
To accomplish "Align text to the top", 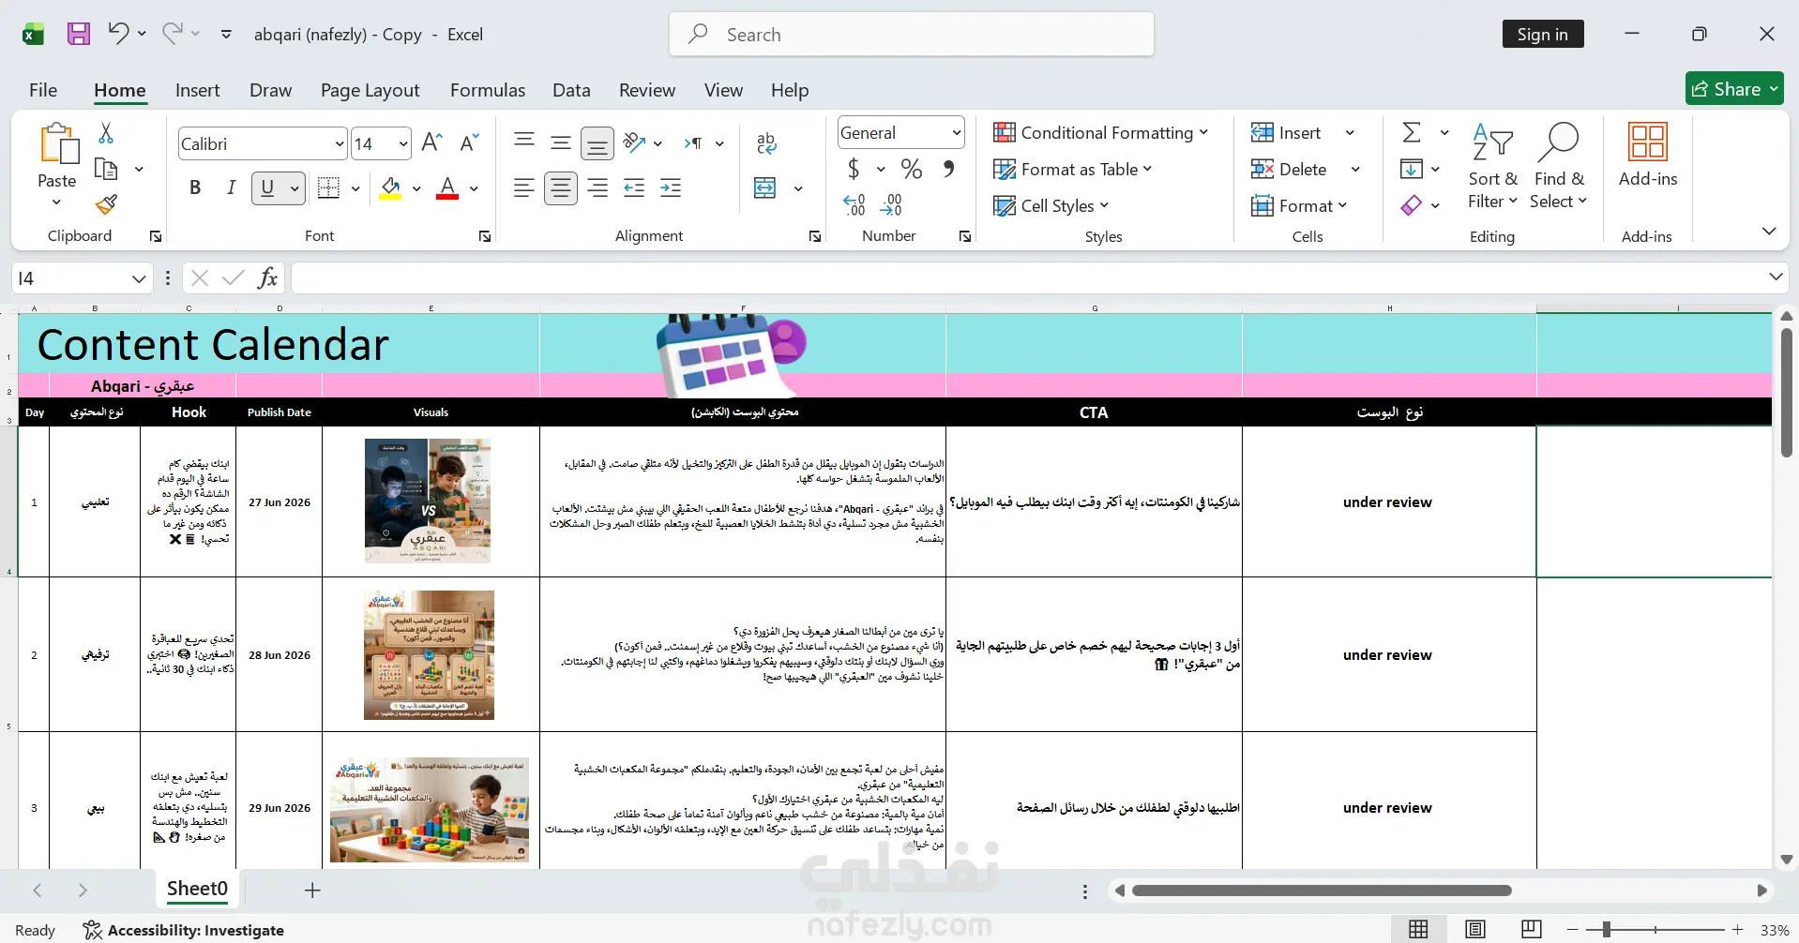I will [524, 141].
